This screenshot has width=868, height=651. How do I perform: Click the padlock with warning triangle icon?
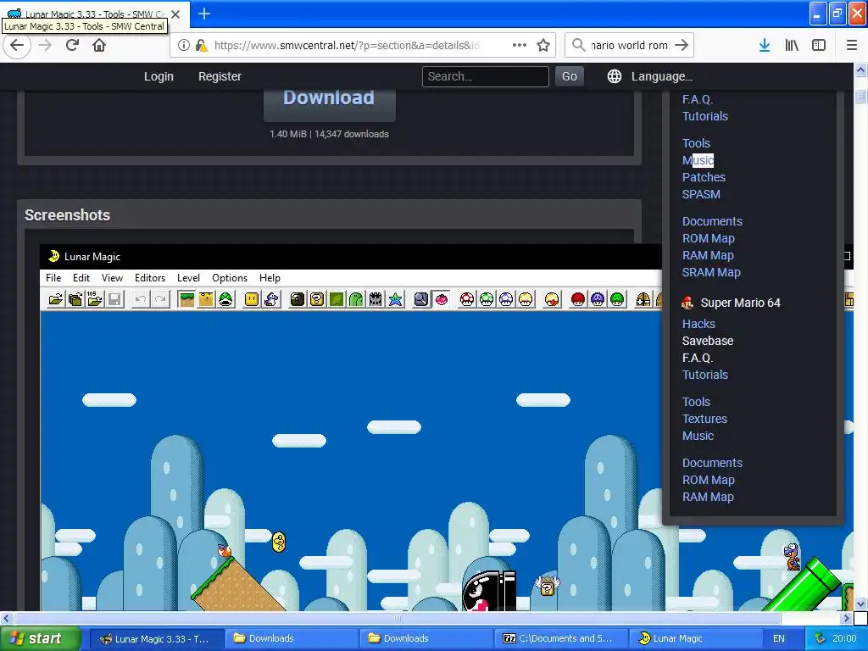click(201, 46)
